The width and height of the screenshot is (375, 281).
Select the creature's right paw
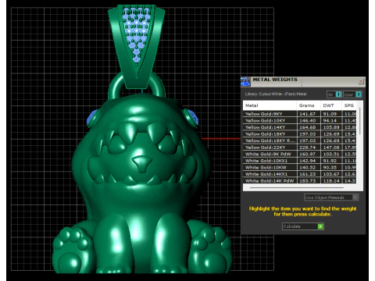[x=212, y=250]
